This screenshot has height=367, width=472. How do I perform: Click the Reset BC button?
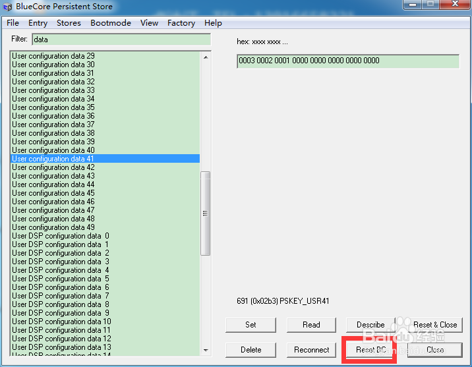370,350
